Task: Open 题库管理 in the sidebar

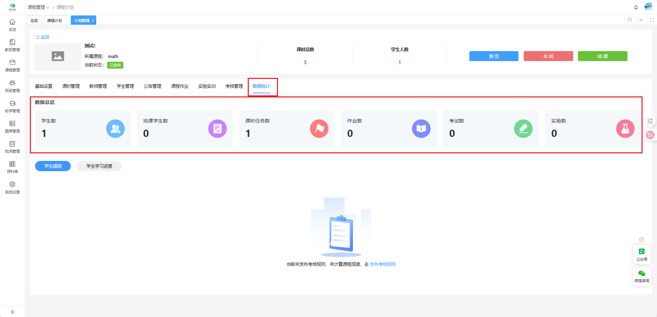Action: pyautogui.click(x=12, y=127)
